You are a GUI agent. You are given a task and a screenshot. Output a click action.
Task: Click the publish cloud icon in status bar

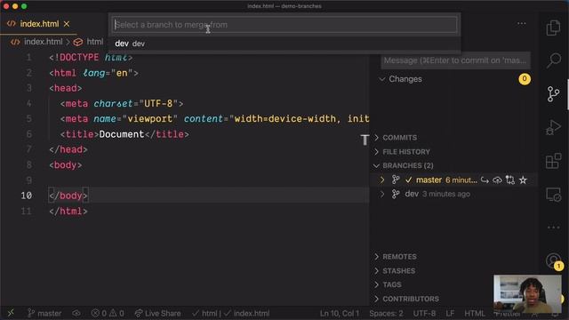pyautogui.click(x=76, y=313)
